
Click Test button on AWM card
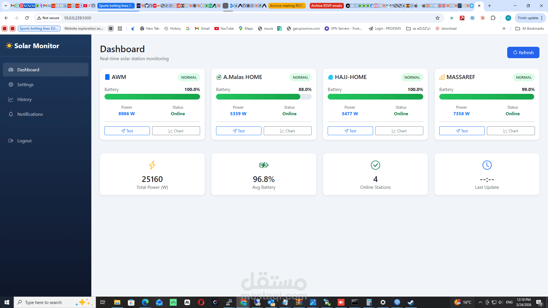click(127, 131)
